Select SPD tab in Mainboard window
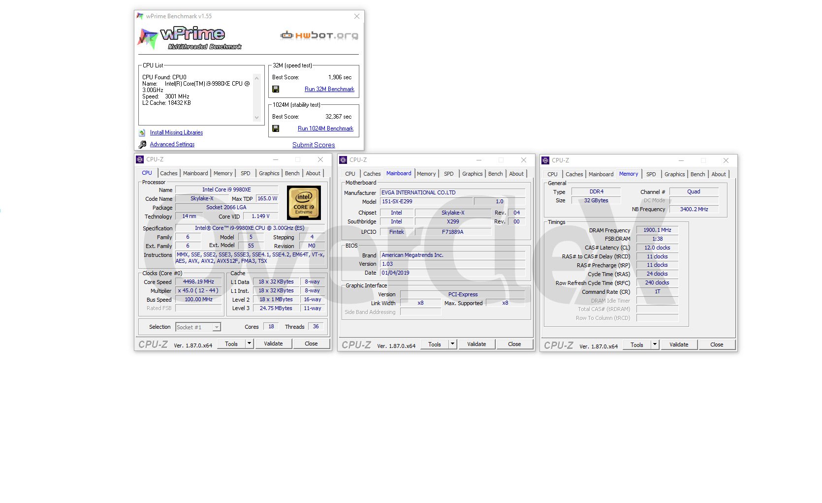 coord(449,174)
